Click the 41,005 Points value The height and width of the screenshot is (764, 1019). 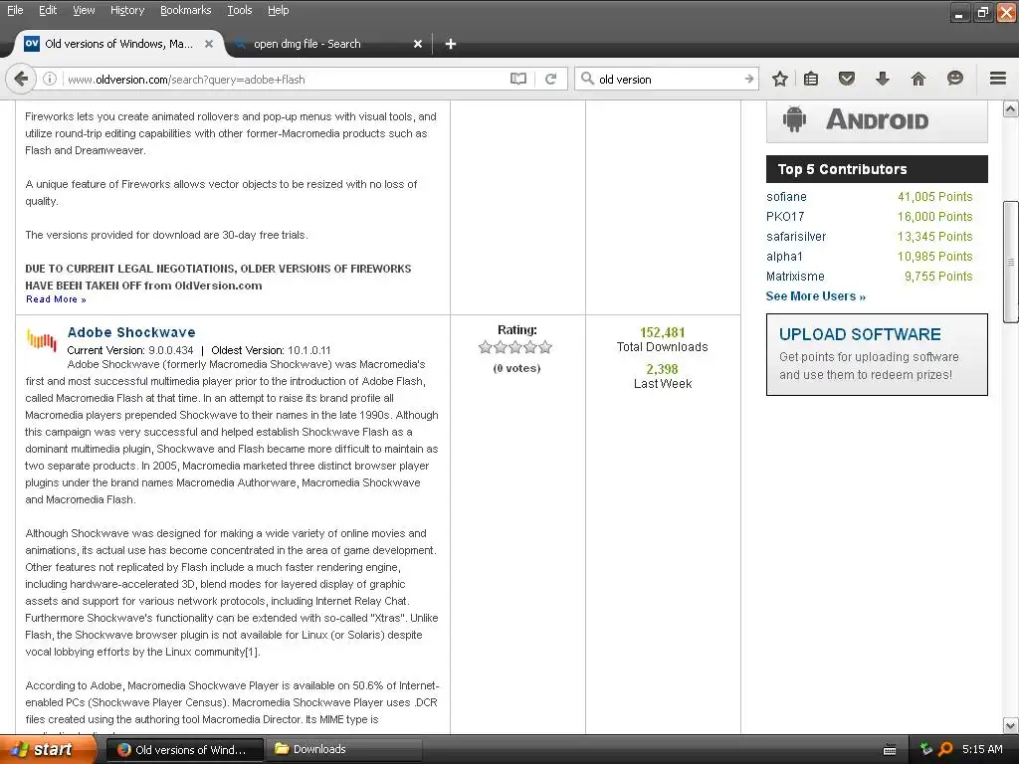934,196
